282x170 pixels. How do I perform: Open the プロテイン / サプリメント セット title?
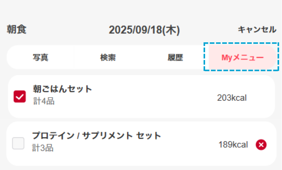[96, 136]
